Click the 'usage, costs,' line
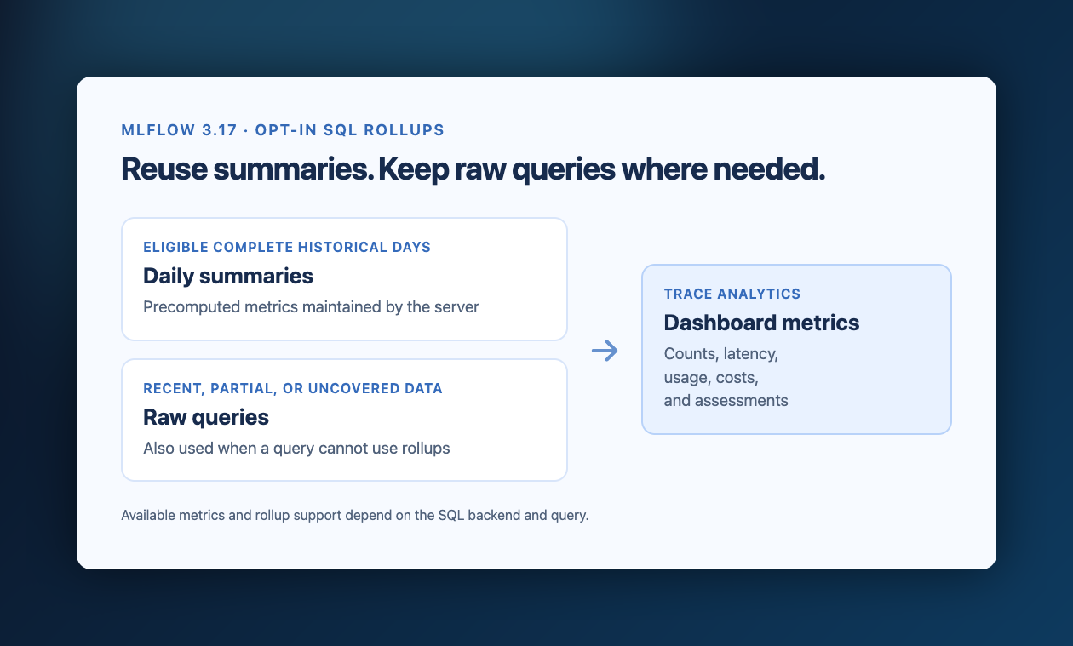The image size is (1073, 646). coord(711,377)
